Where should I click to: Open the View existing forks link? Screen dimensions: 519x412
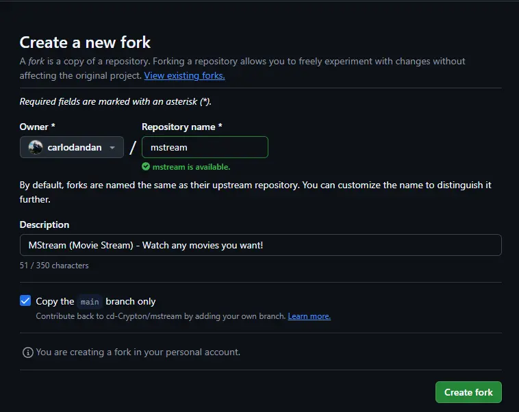(184, 75)
